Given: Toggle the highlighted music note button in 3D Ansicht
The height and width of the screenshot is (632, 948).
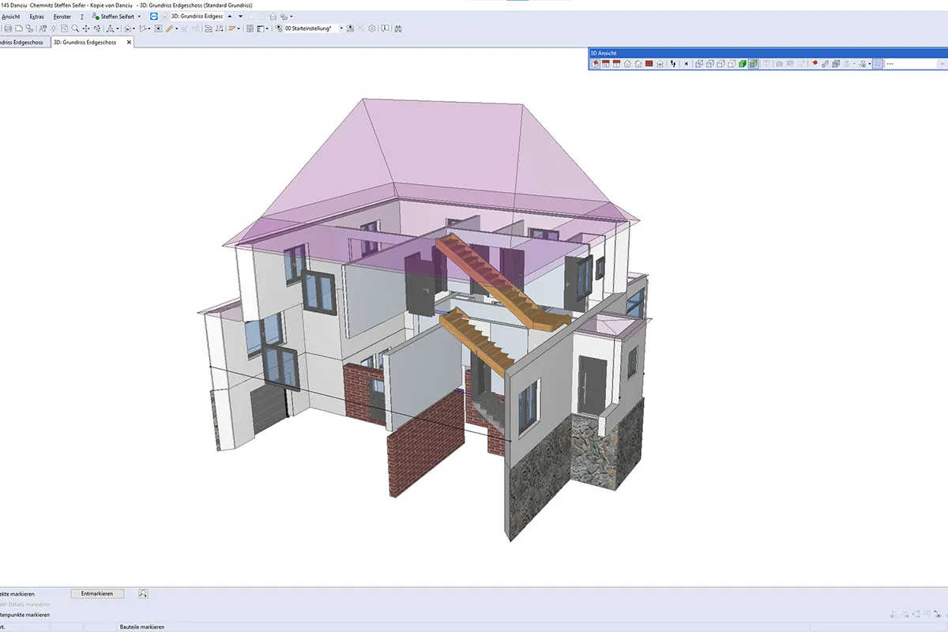Looking at the screenshot, I should coord(877,64).
